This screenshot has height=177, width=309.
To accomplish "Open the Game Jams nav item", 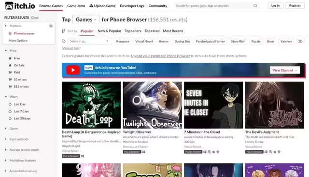I will pos(76,6).
